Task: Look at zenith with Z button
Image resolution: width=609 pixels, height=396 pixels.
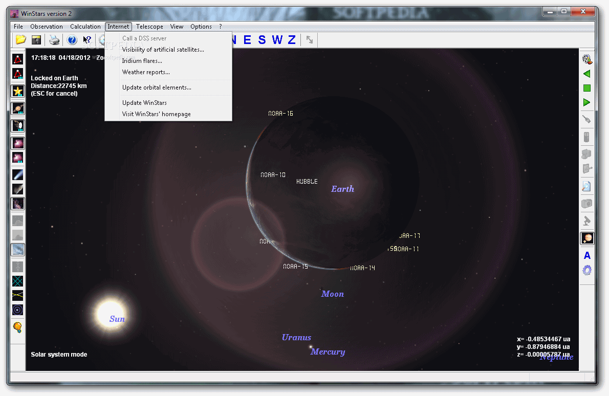Action: coord(292,39)
